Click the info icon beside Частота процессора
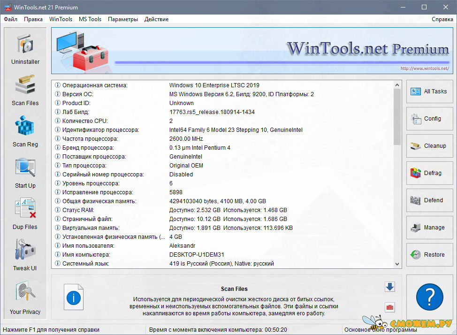The height and width of the screenshot is (335, 457). [58, 138]
